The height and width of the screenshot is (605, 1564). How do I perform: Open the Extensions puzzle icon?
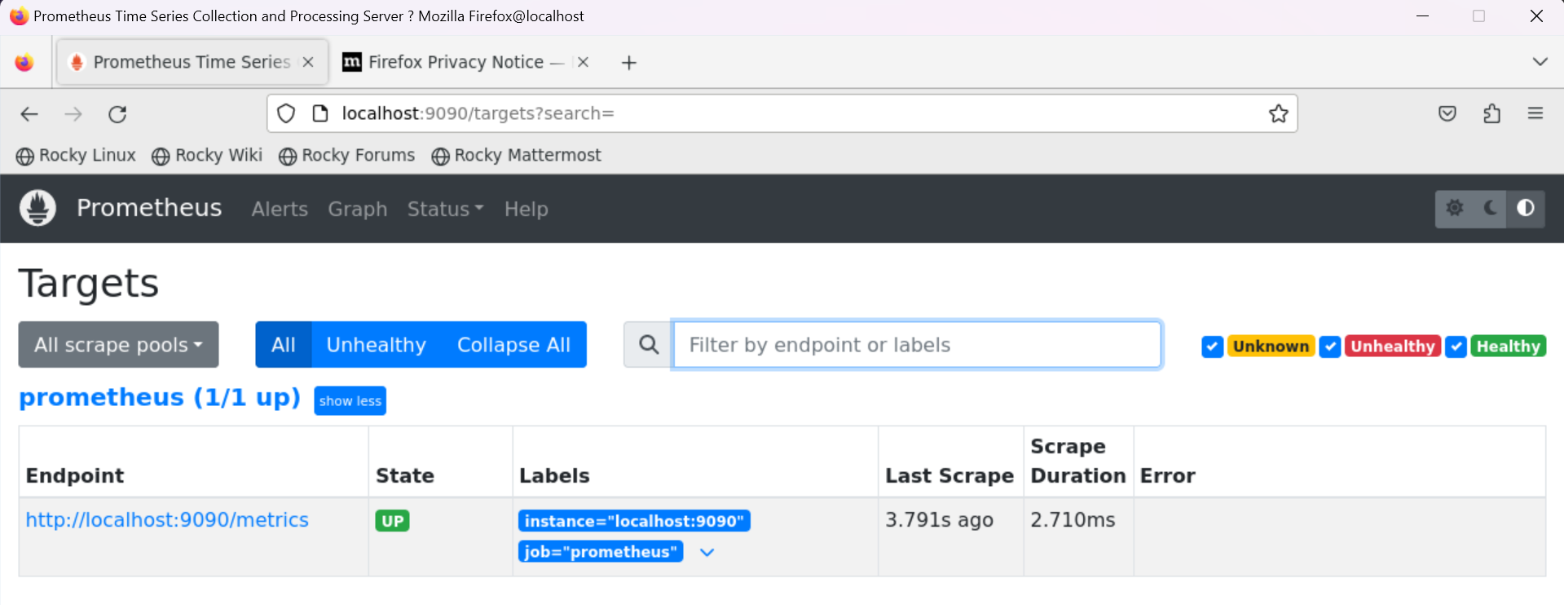(1491, 113)
